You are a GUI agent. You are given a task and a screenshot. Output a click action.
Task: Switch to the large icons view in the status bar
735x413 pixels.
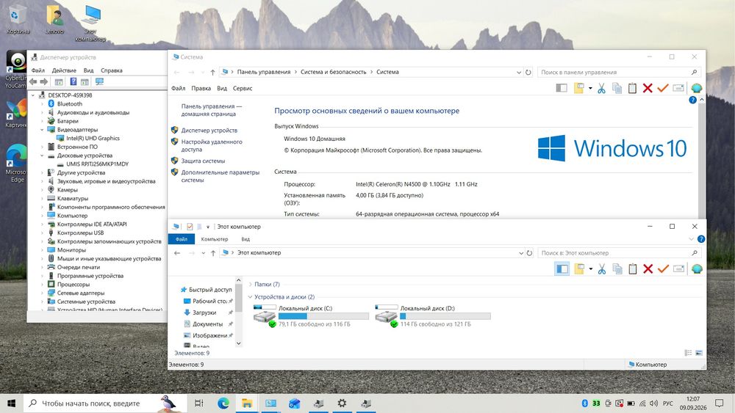(698, 353)
